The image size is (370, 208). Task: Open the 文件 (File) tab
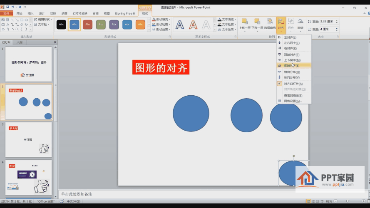[x=6, y=13]
